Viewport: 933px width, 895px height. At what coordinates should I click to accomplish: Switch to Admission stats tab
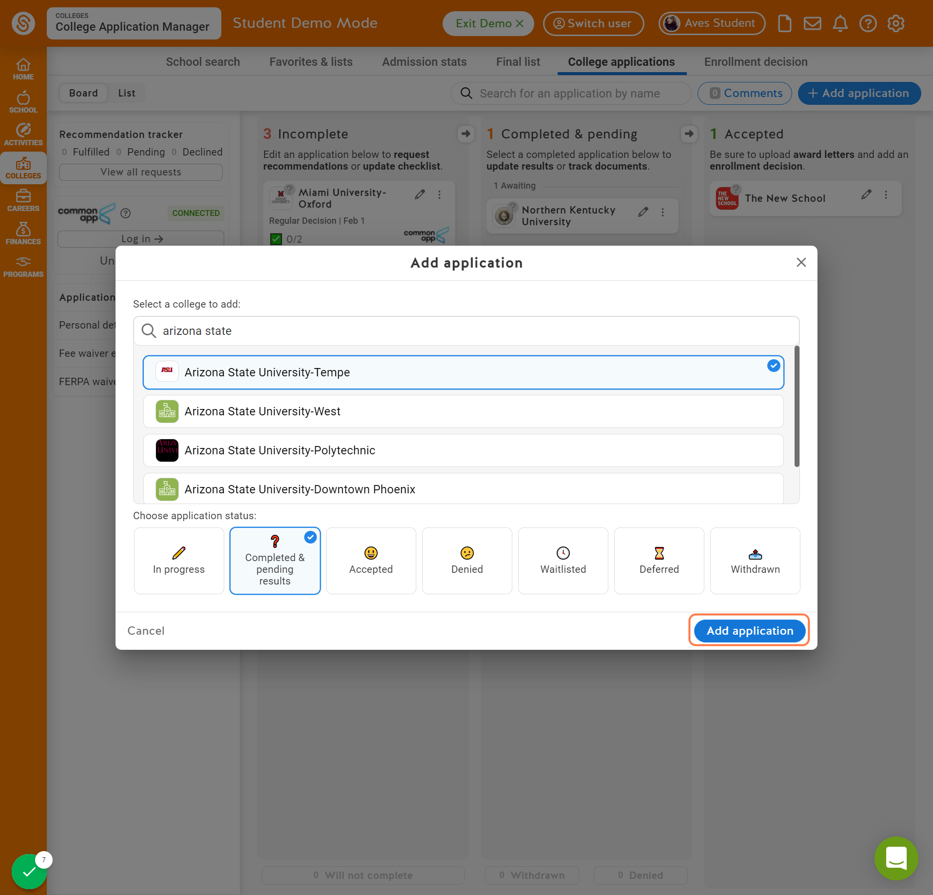tap(424, 62)
